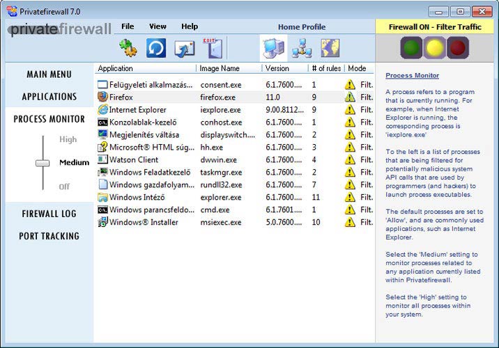Screen dimensions: 499x348
Task: Click the Windows parancsfeldolgozó cmd icon
Action: point(102,209)
